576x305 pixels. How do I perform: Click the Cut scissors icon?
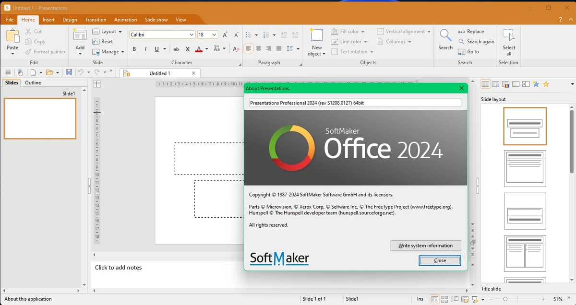click(x=28, y=31)
